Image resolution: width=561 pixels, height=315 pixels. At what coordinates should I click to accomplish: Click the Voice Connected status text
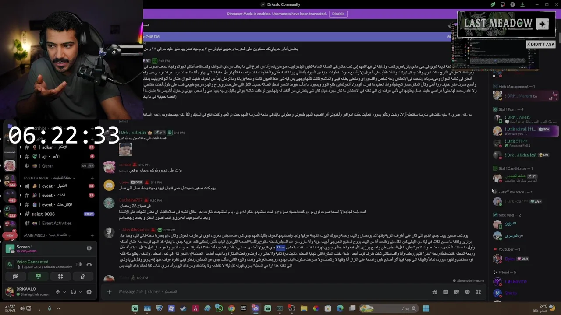pyautogui.click(x=32, y=262)
